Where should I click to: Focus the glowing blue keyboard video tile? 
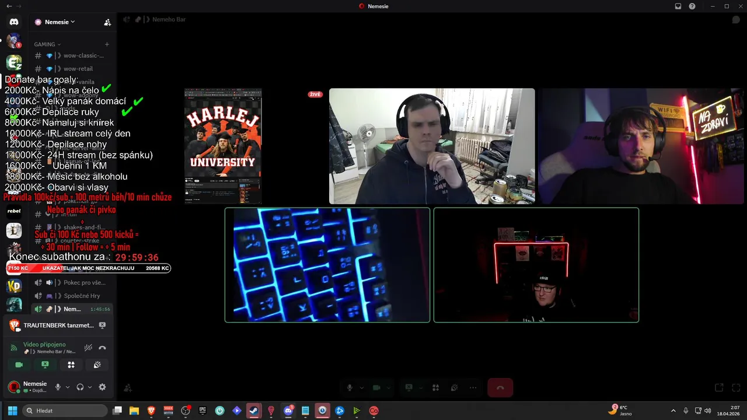pyautogui.click(x=327, y=265)
